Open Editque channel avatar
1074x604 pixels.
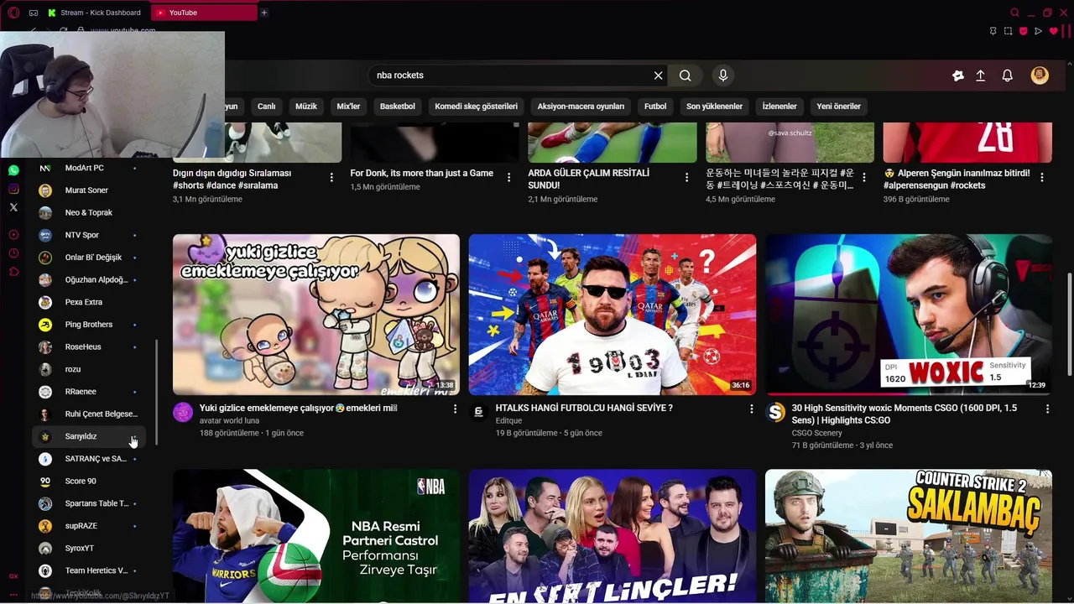click(x=478, y=412)
